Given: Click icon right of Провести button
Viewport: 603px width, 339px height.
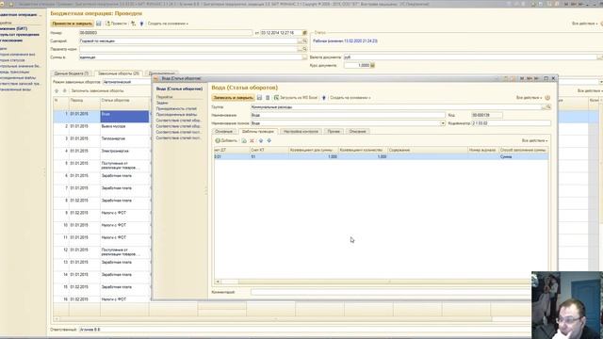Looking at the screenshot, I should 134,24.
